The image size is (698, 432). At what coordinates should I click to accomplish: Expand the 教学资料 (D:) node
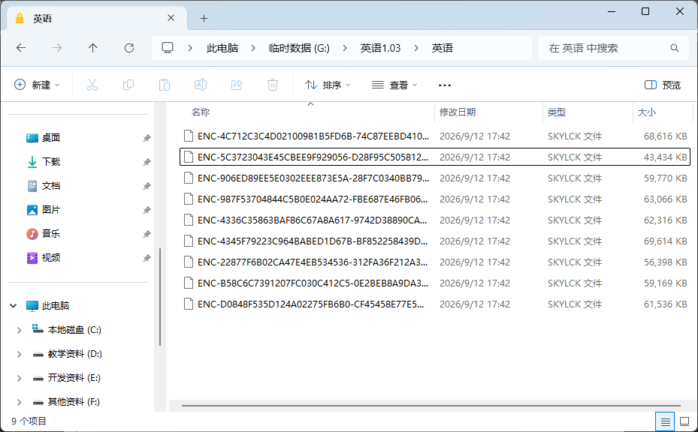point(19,354)
